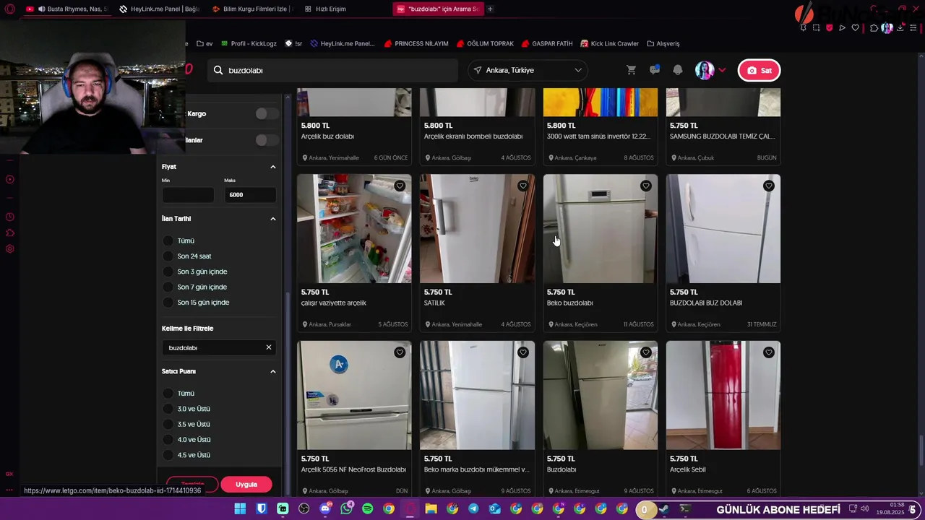The height and width of the screenshot is (520, 925).
Task: Switch to 'HeyLink.me Panel' tab
Action: (x=159, y=9)
